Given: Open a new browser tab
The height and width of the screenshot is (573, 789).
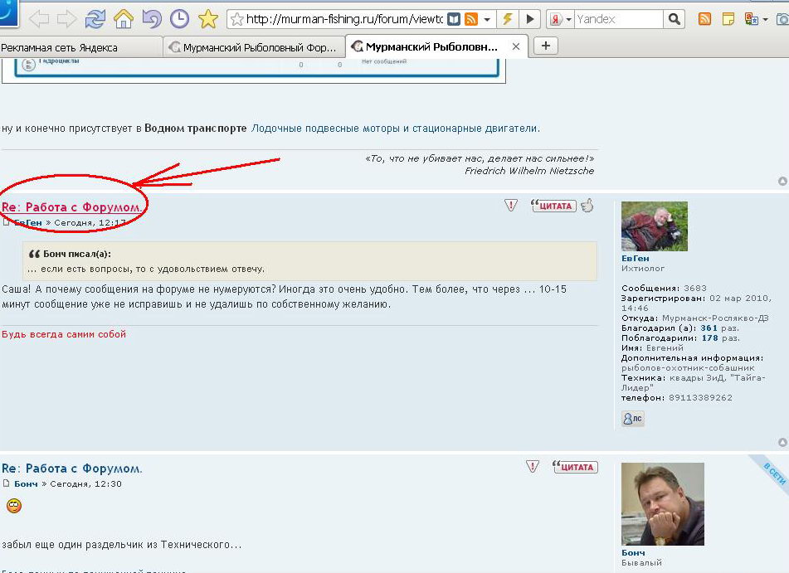Looking at the screenshot, I should click(545, 46).
